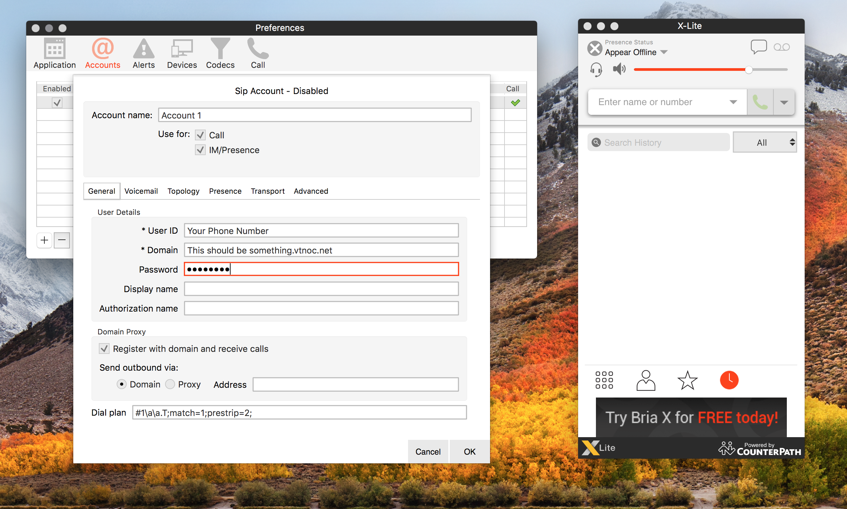Open the messages chat bubble icon
This screenshot has height=509, width=847.
758,47
